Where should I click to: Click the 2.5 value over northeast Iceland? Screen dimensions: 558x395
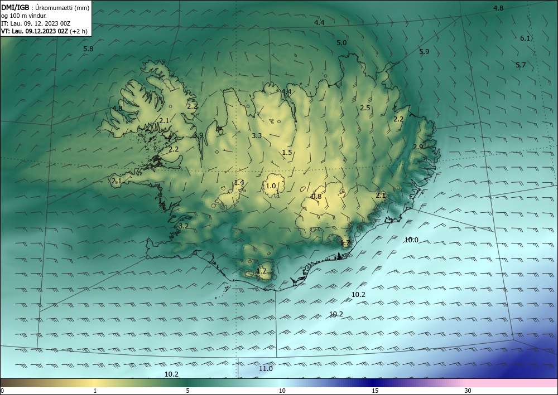(x=365, y=108)
